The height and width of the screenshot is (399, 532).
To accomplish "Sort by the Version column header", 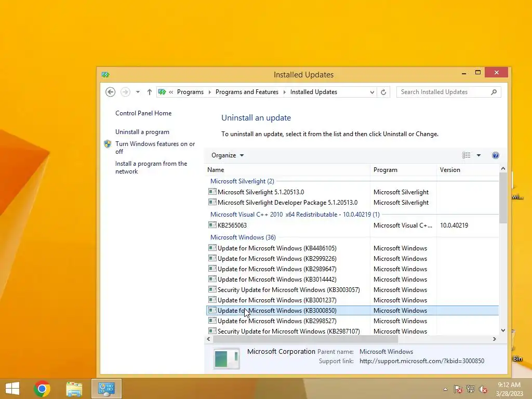I will point(468,170).
